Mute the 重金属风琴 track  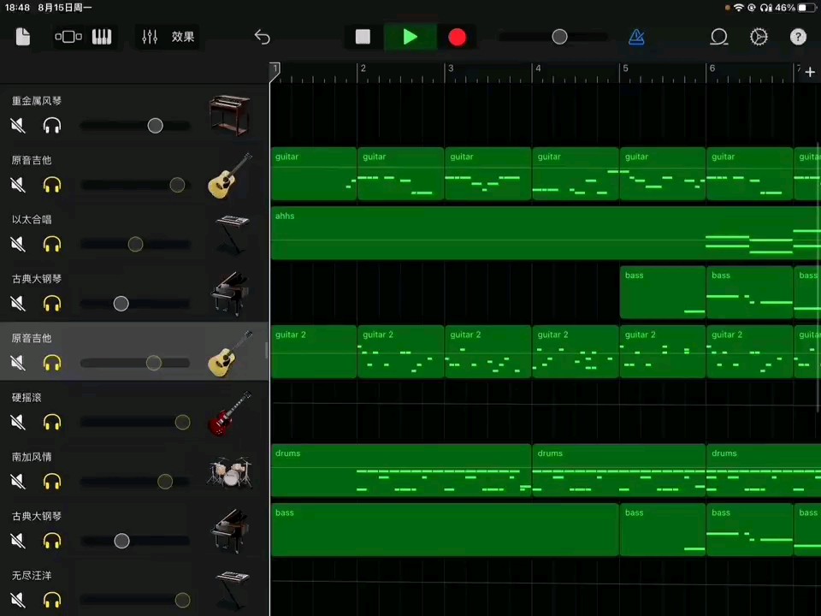coord(18,126)
